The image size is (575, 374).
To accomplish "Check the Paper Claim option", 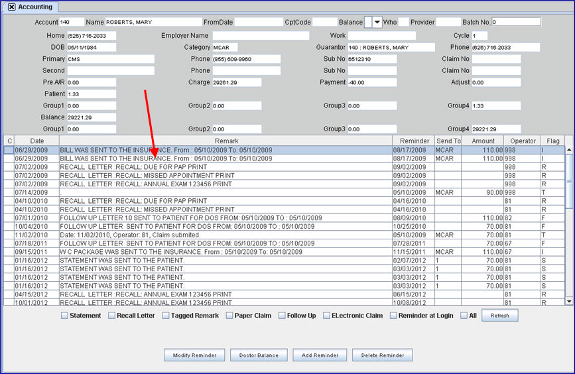I will coord(229,316).
